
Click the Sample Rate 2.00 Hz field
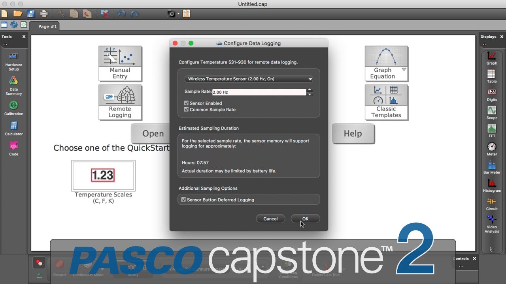point(259,92)
